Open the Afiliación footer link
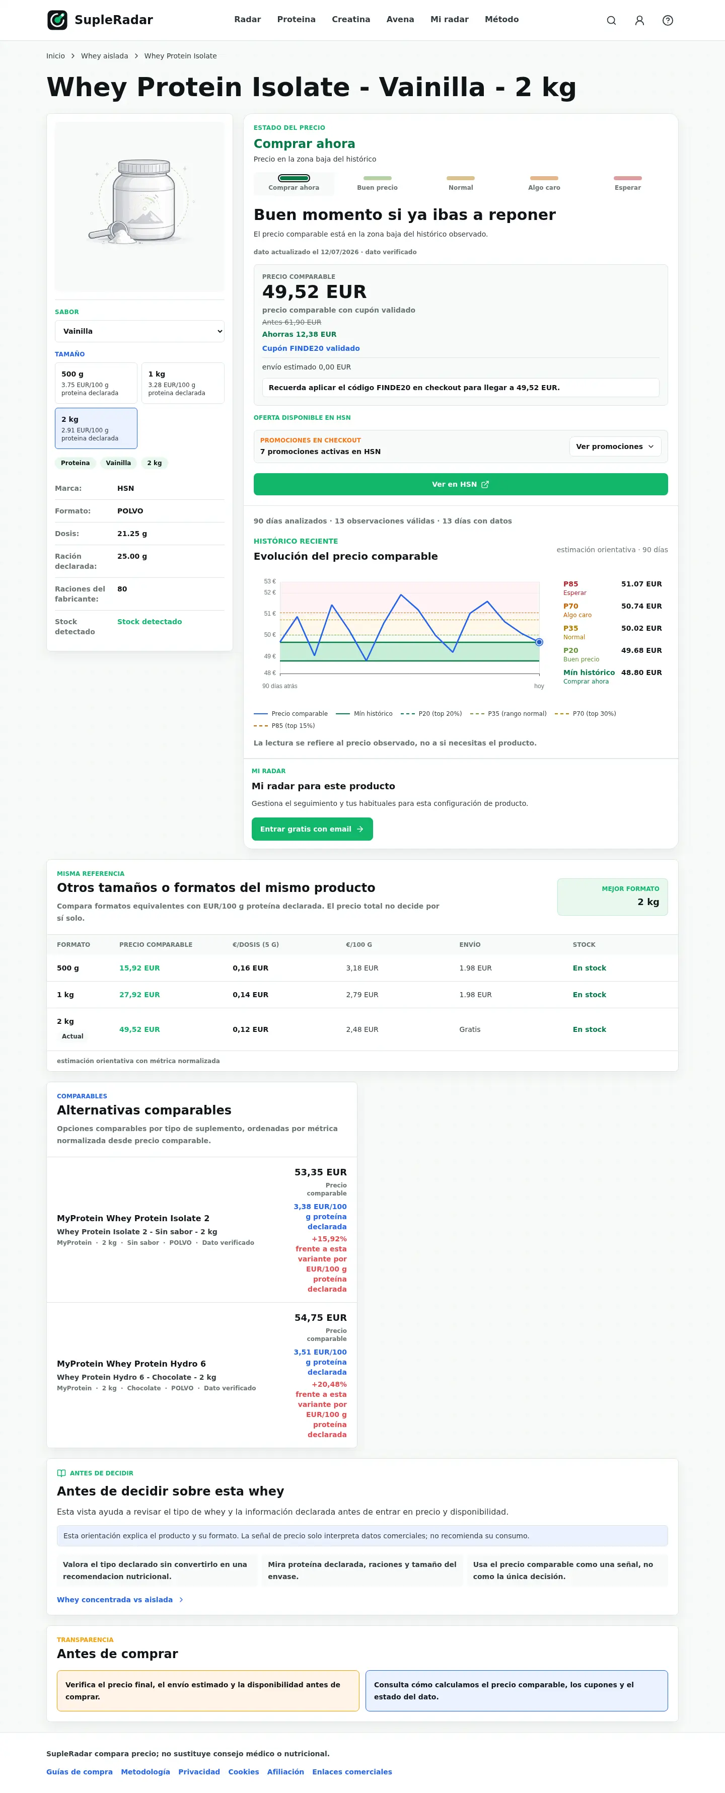Viewport: 725px width, 1793px height. click(285, 1771)
